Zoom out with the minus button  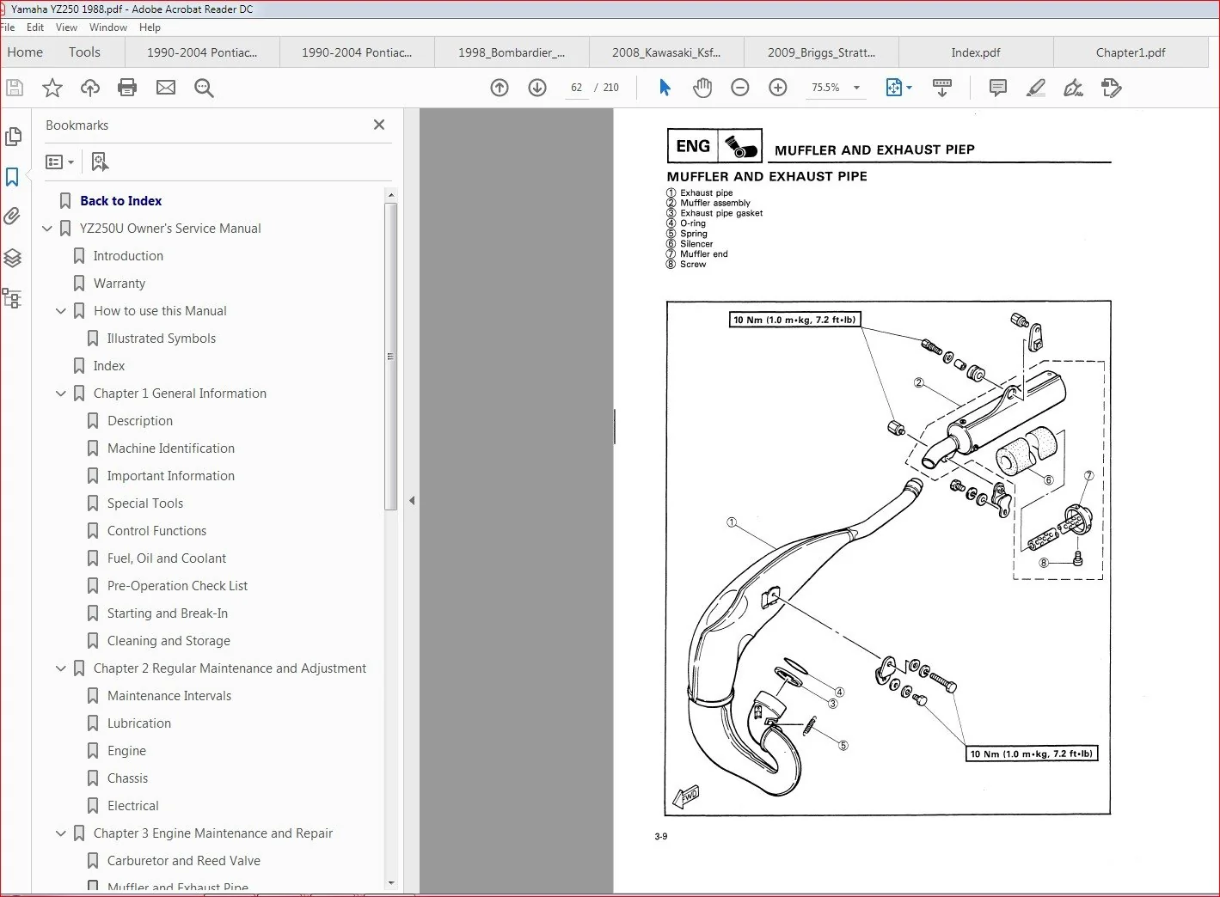coord(740,88)
